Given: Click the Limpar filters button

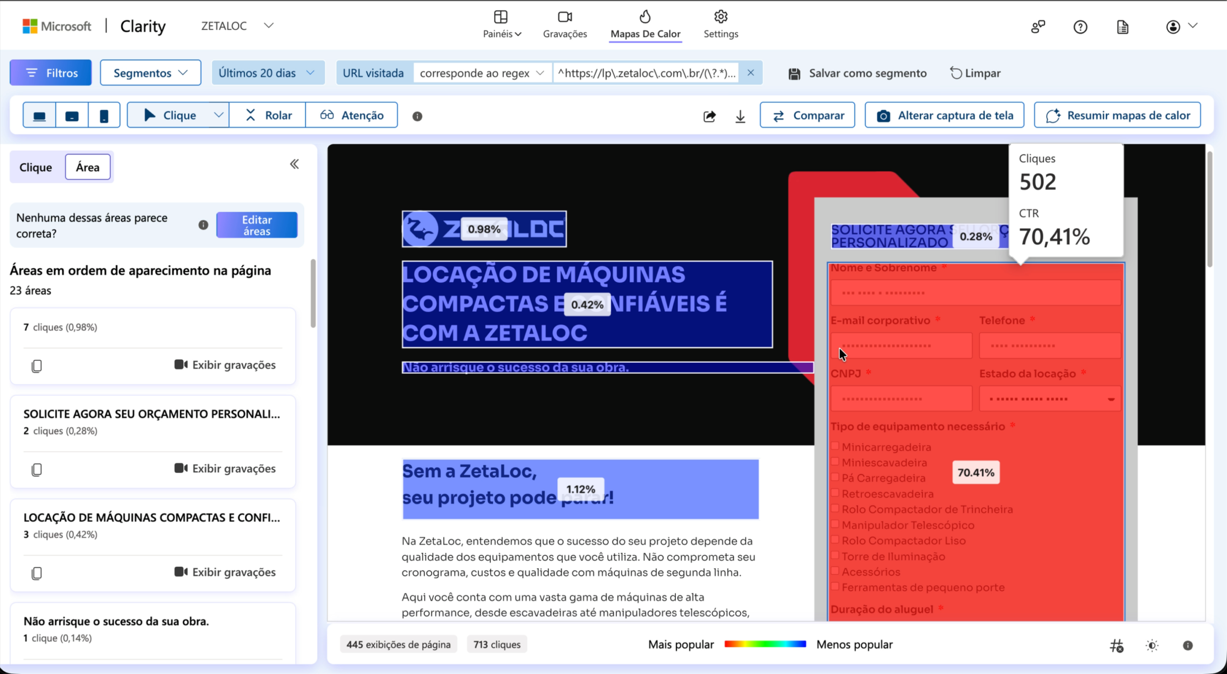Looking at the screenshot, I should [975, 73].
